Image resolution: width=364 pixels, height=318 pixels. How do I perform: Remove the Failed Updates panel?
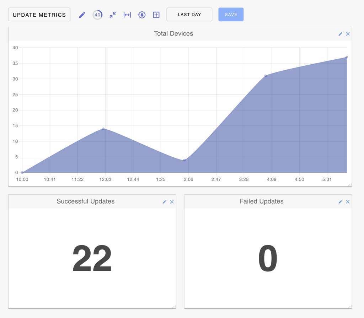[348, 201]
